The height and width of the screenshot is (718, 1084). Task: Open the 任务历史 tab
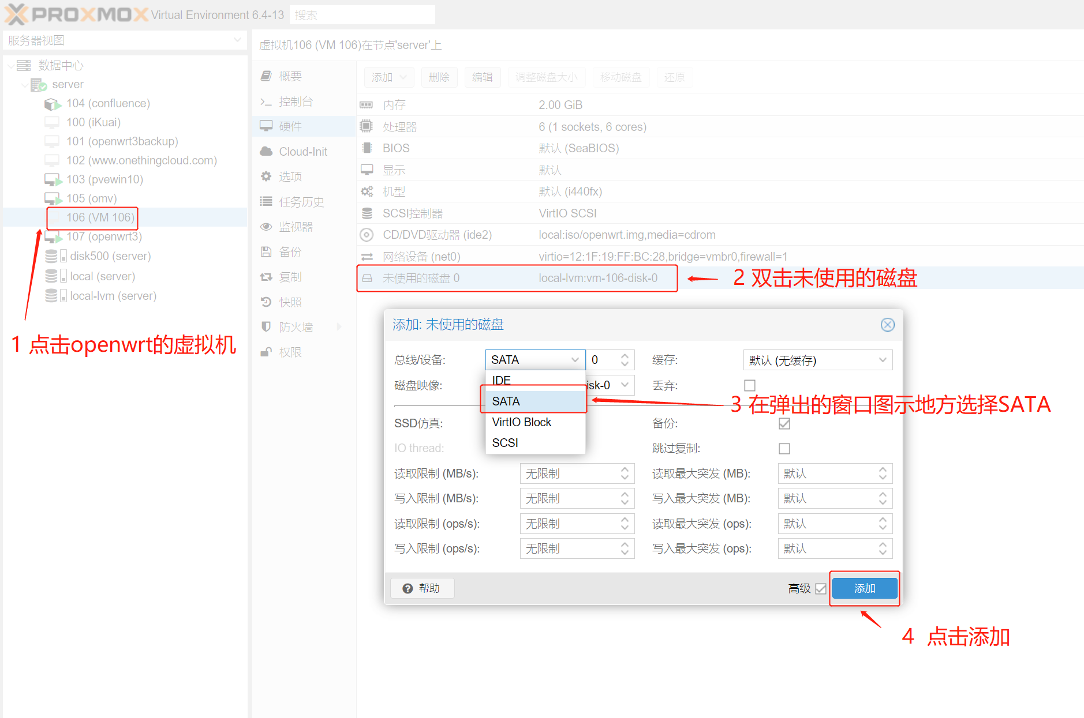tap(304, 202)
